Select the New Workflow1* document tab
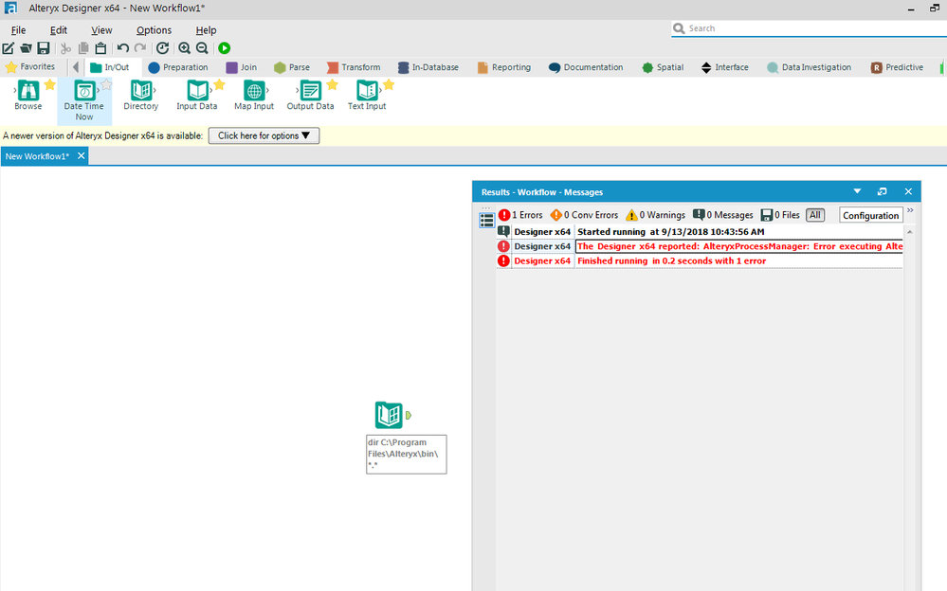This screenshot has height=591, width=947. (x=38, y=156)
